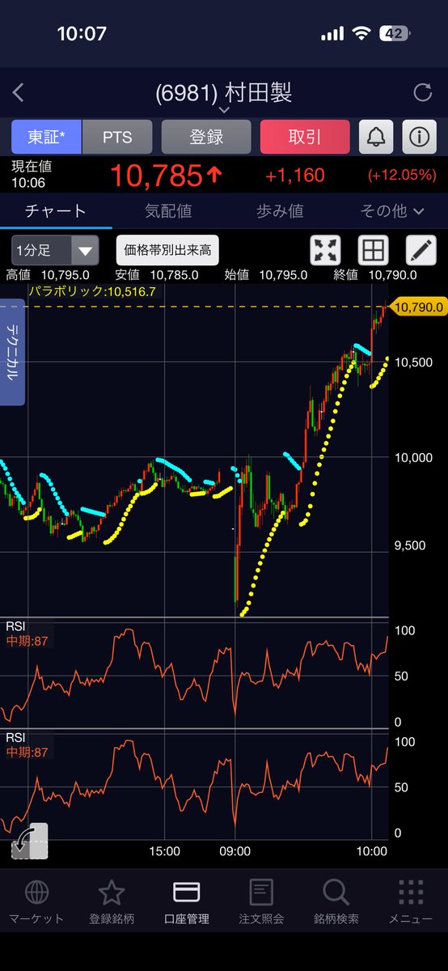Expand chart to fullscreen
The image size is (448, 971).
pos(326,250)
